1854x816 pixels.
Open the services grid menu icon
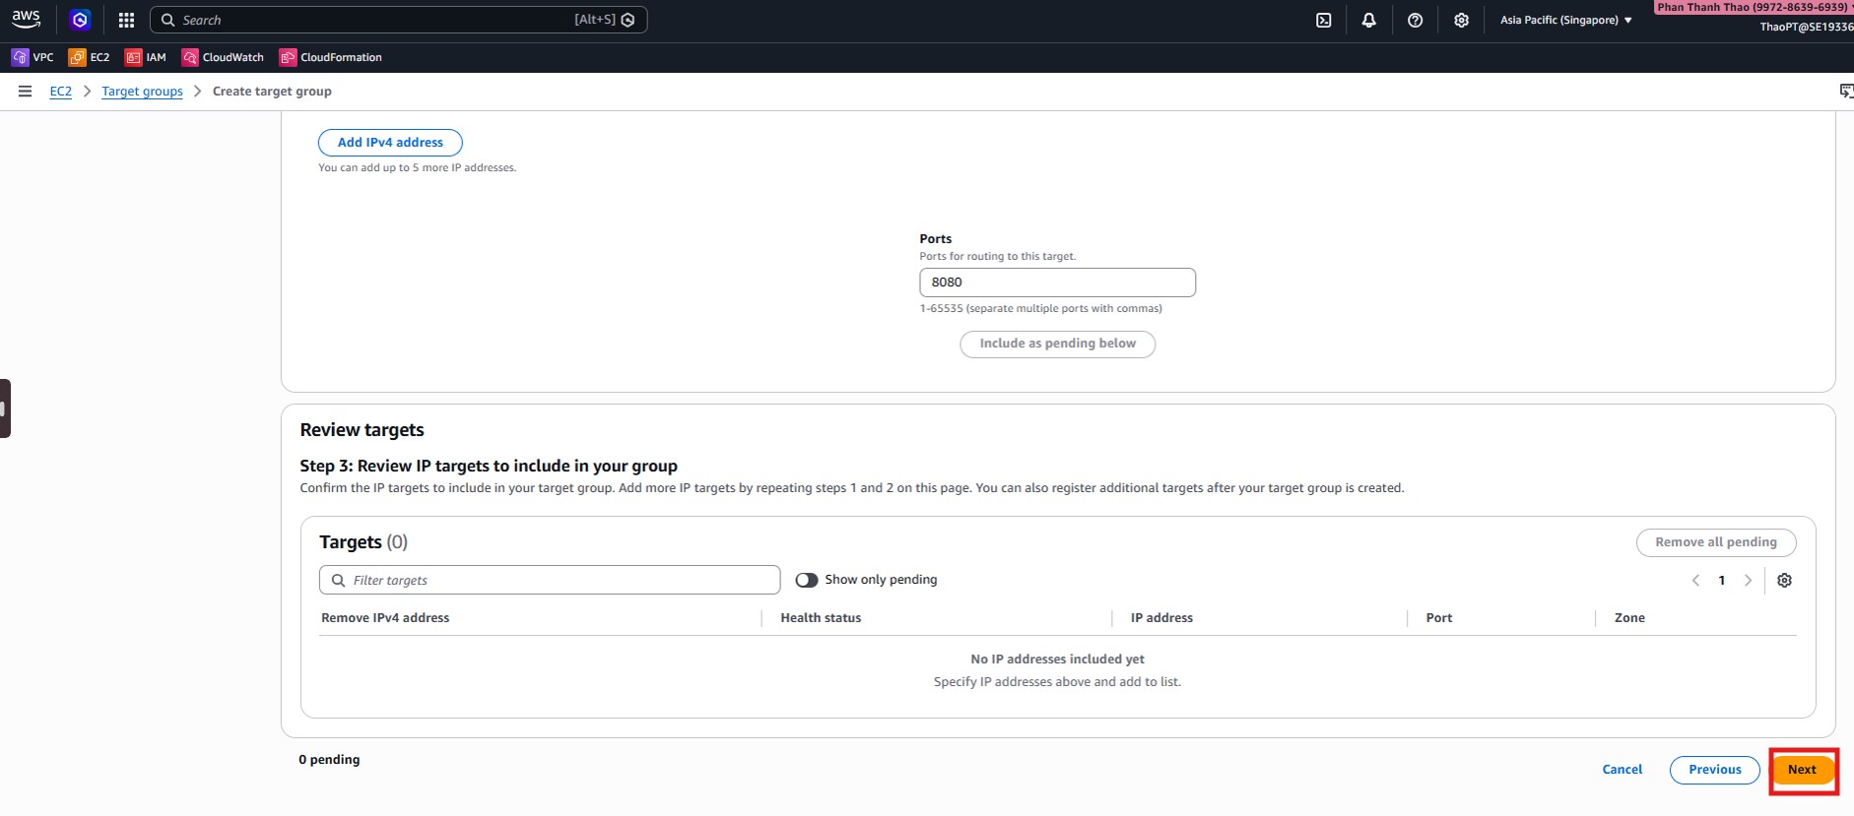point(126,20)
